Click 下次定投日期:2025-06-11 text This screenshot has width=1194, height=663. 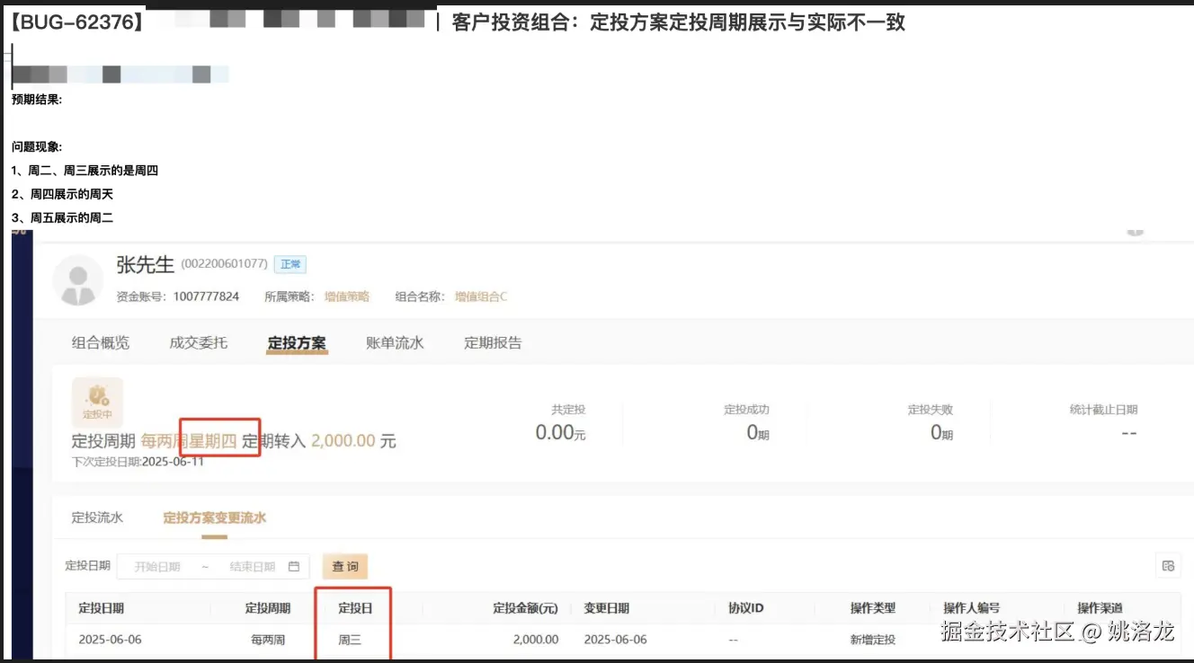(x=138, y=462)
